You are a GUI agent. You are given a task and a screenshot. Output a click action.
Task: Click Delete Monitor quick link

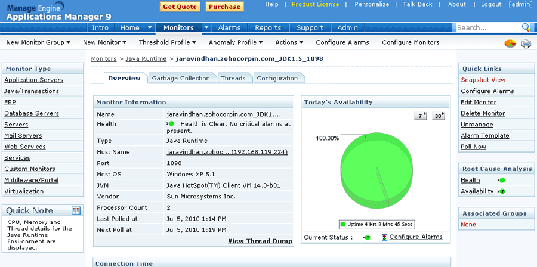[483, 113]
